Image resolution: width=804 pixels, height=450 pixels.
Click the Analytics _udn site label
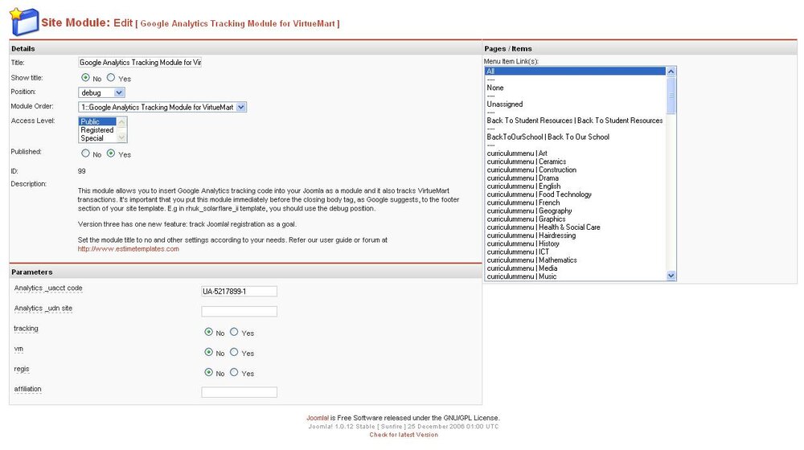tap(43, 308)
